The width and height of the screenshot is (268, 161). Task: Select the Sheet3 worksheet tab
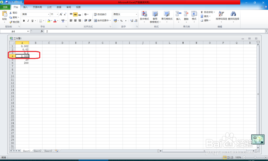pos(48,151)
